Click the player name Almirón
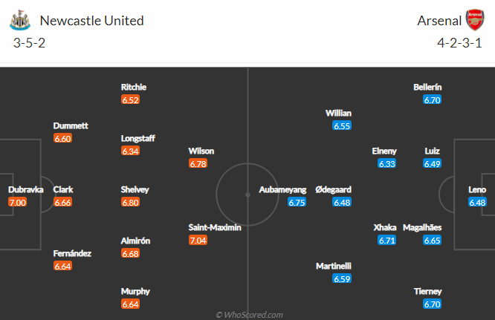The image size is (495, 320). click(135, 241)
